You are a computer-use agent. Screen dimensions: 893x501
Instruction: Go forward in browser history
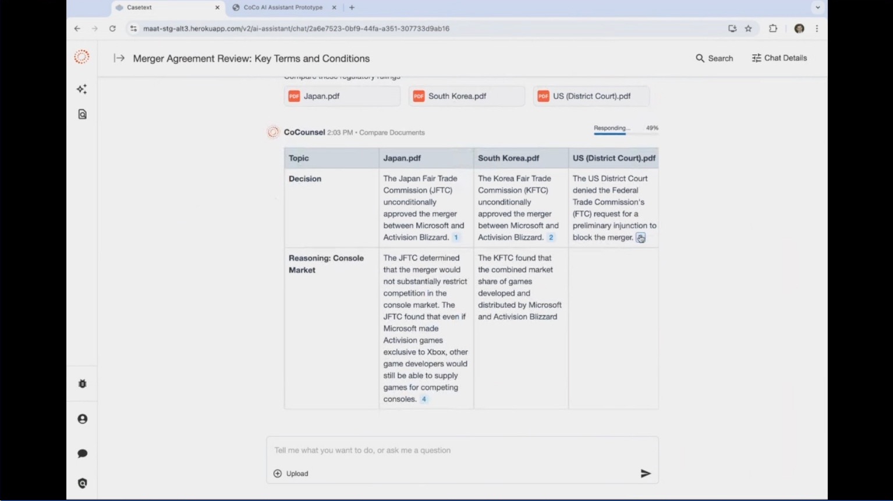94,29
